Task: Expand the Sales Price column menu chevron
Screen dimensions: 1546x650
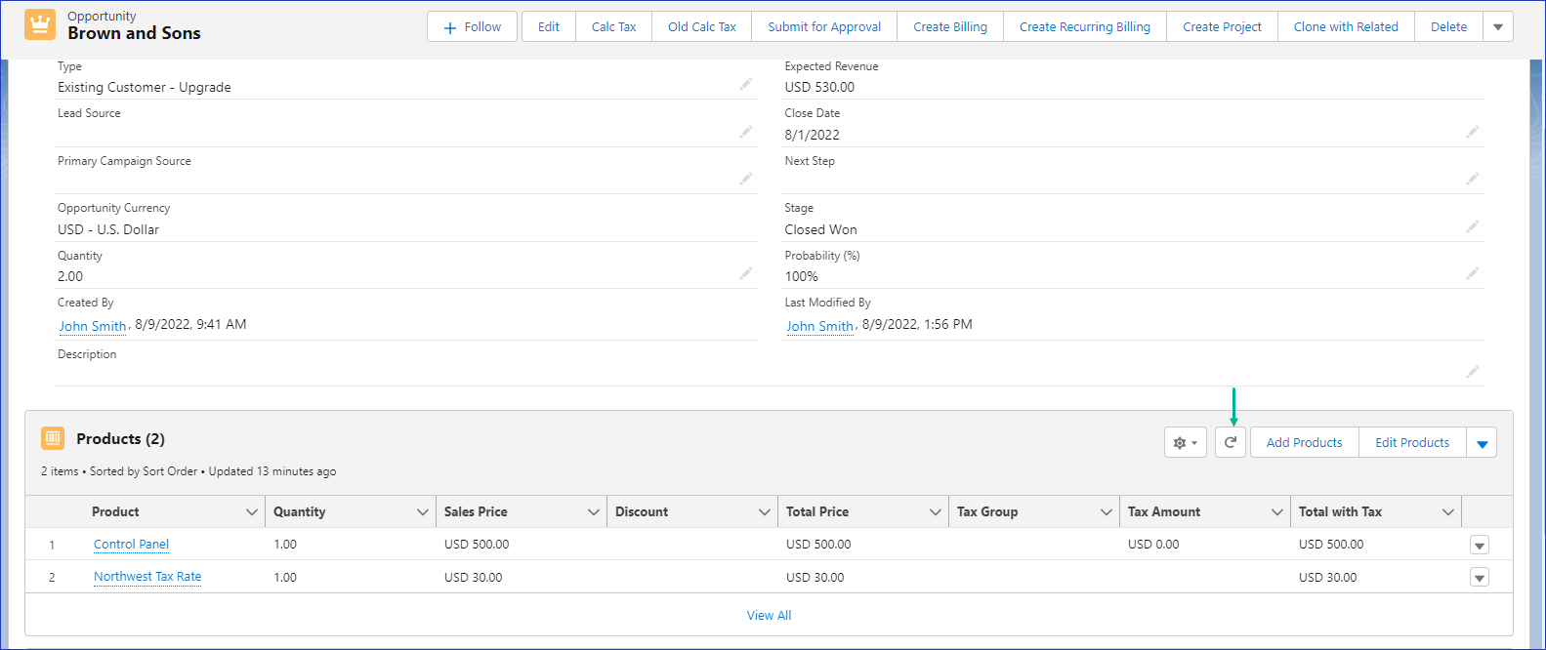Action: [593, 511]
